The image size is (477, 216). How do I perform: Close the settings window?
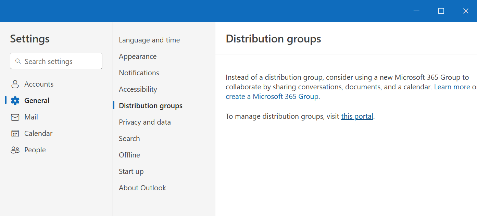465,11
